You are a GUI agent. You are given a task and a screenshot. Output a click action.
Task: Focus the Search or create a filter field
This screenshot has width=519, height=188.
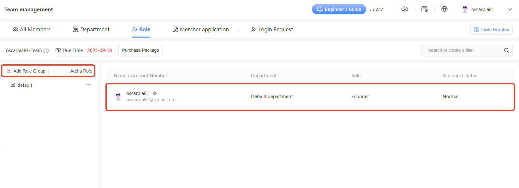[462, 50]
